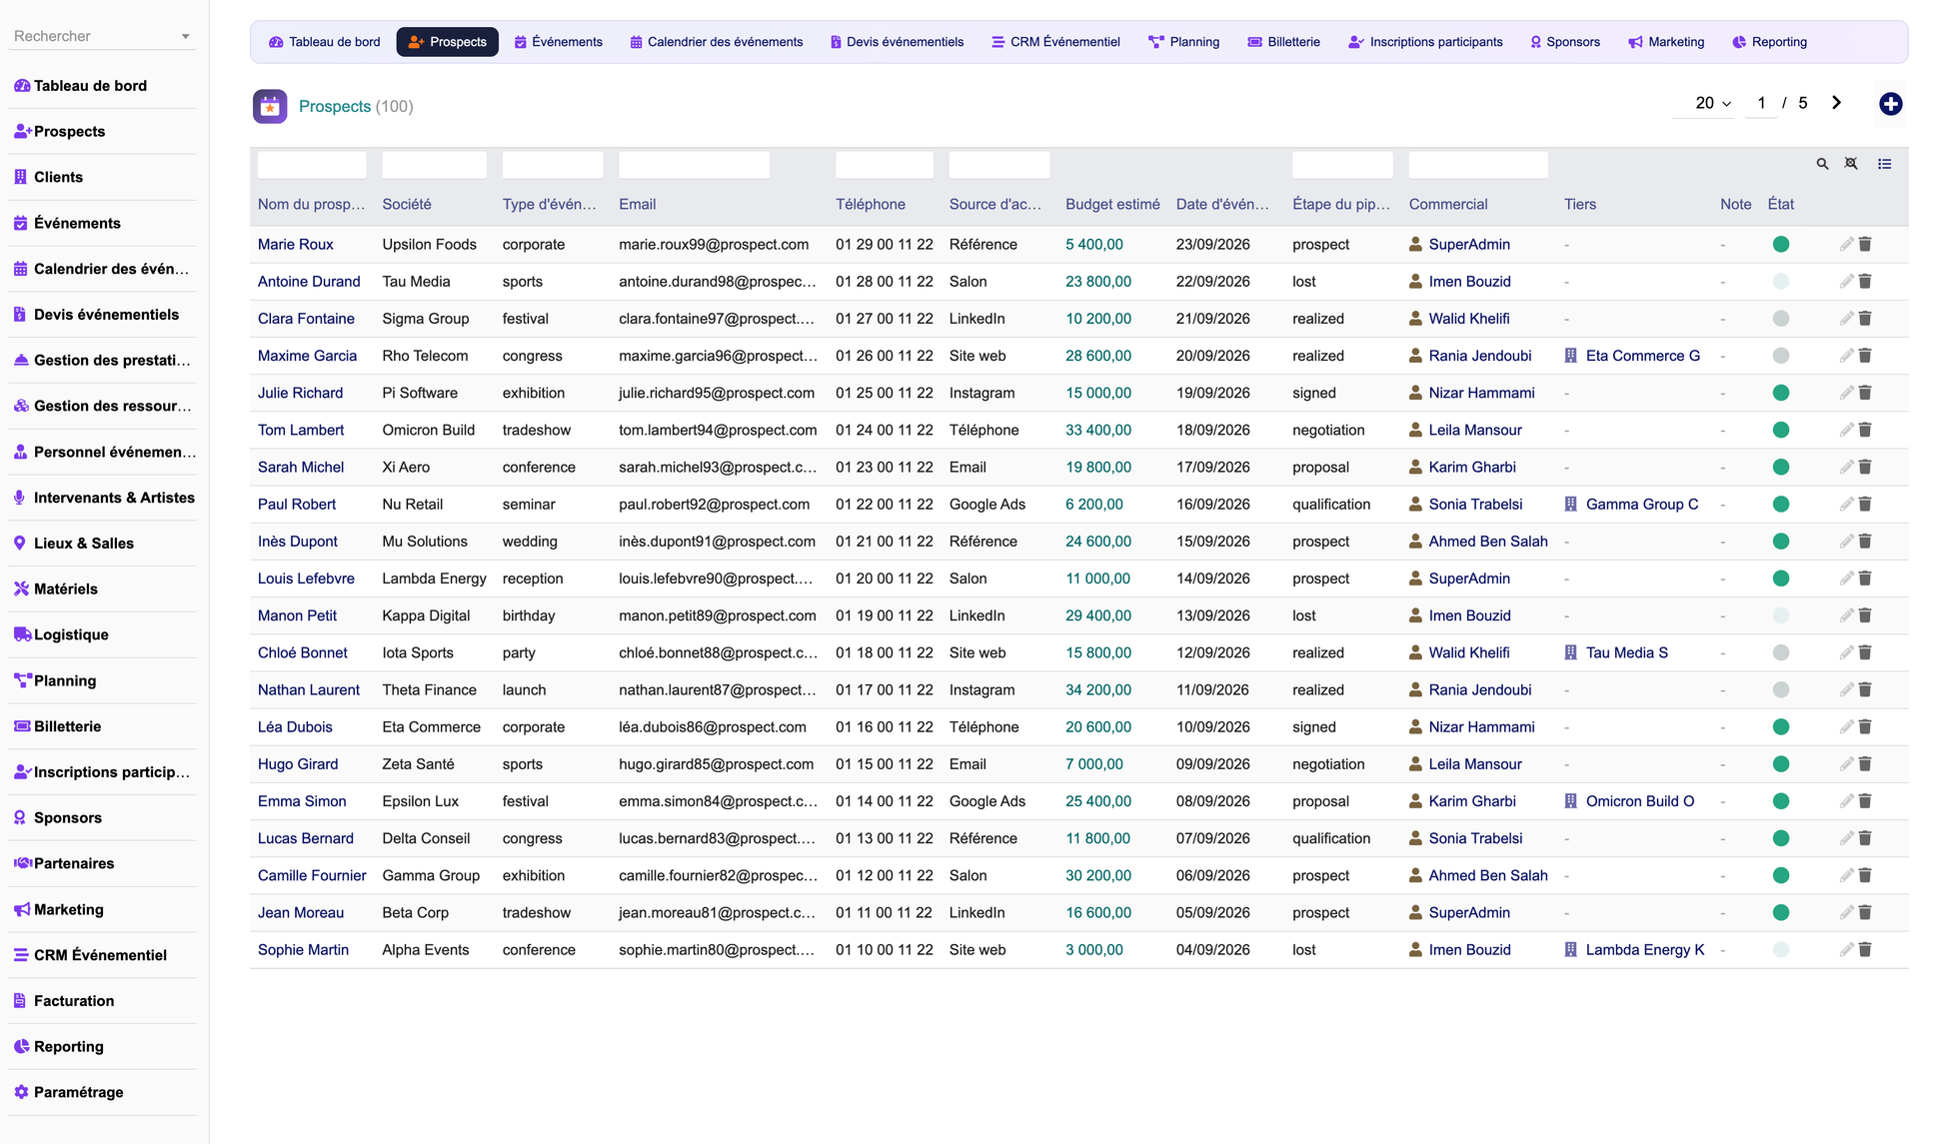Delete Nathan Laurent row trash icon

tap(1865, 690)
